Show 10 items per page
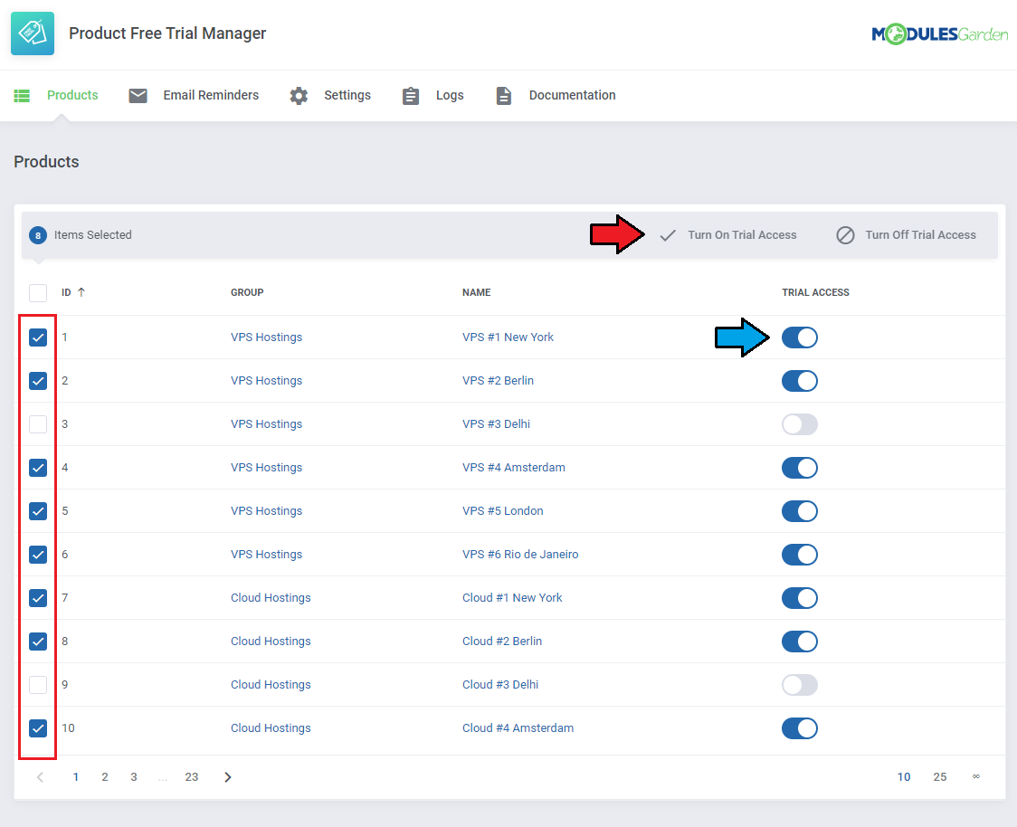Viewport: 1017px width, 827px height. click(x=904, y=777)
